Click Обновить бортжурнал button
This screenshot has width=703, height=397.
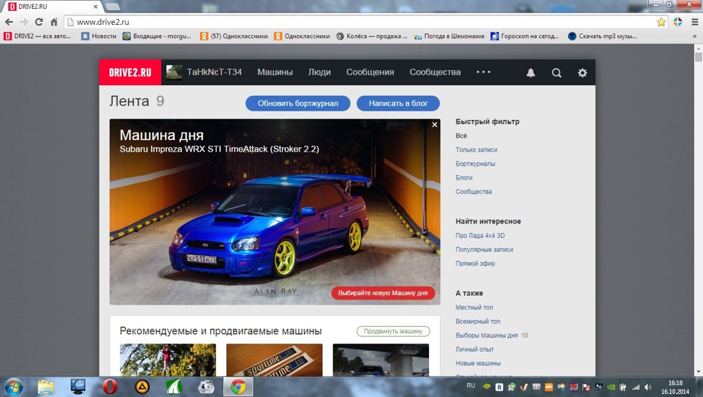(298, 103)
